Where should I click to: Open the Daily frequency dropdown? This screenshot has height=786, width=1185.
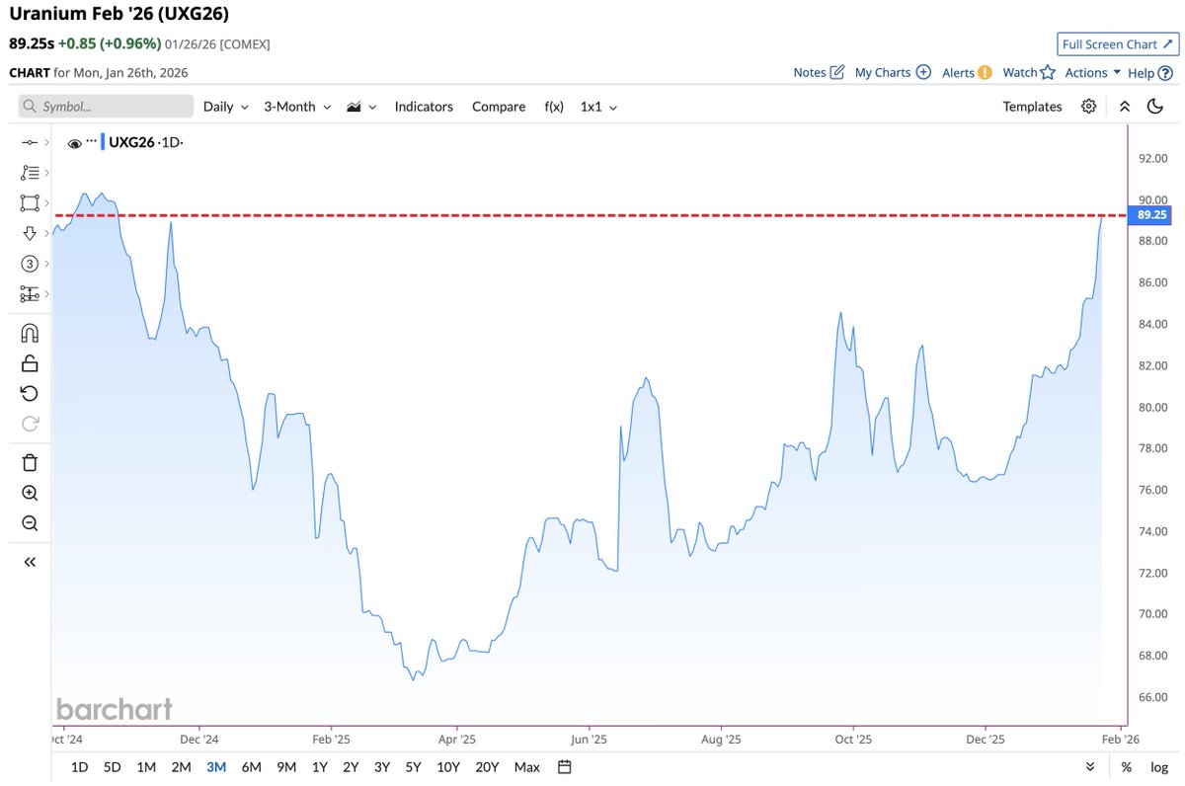225,107
